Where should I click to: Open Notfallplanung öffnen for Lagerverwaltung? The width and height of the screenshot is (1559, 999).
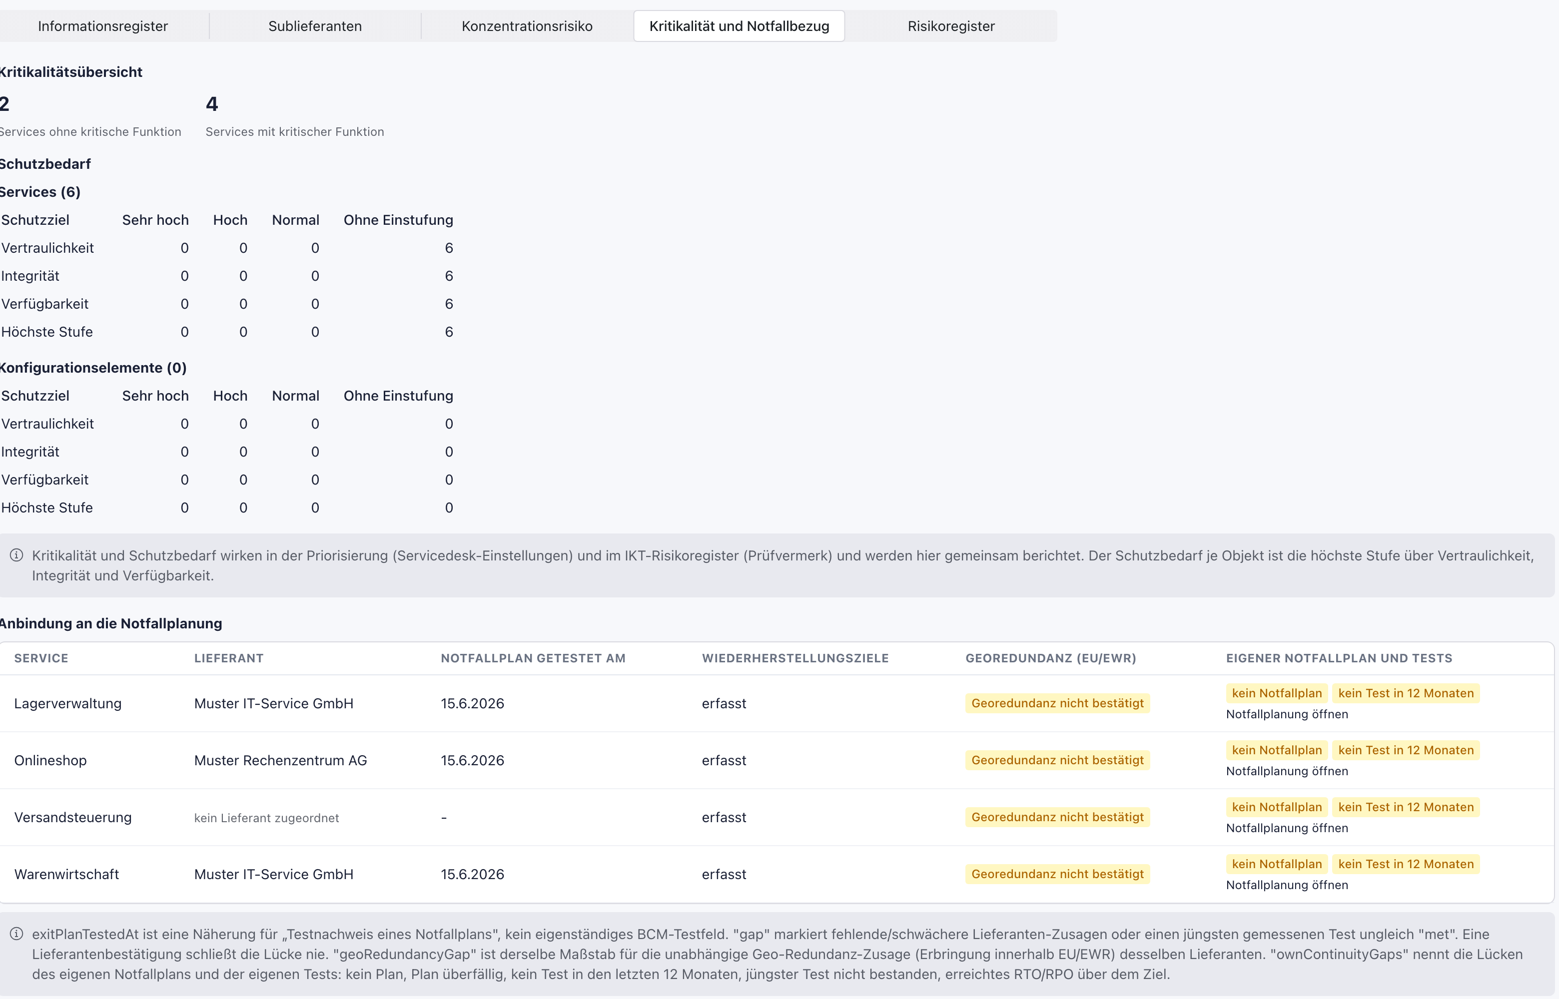tap(1287, 714)
